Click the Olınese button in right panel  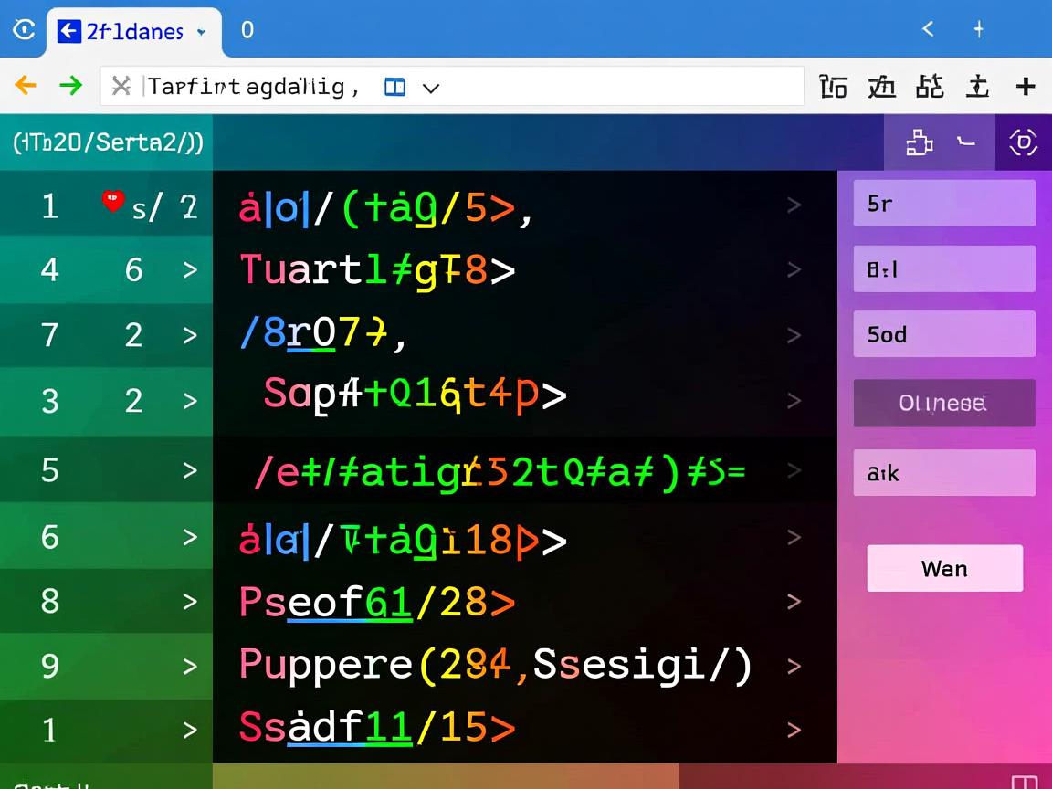click(943, 403)
